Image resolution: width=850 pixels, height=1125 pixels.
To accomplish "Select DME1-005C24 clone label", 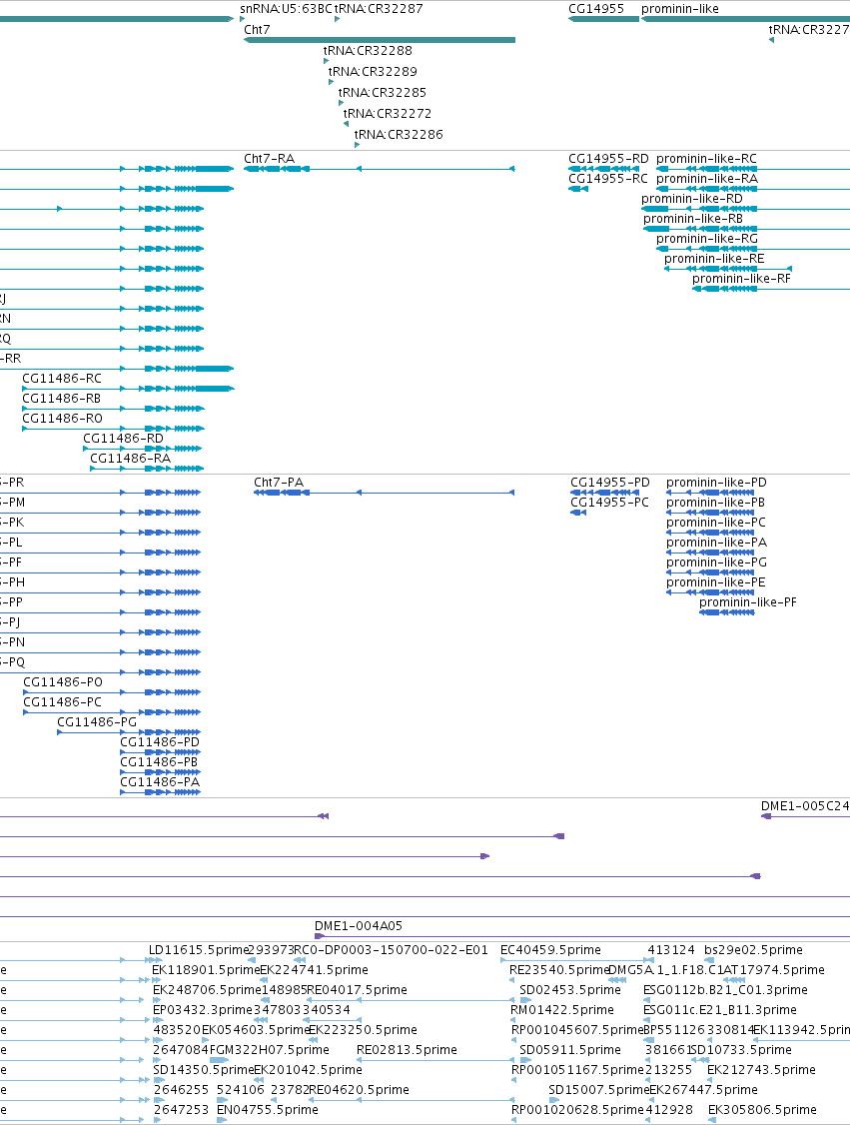I will tap(805, 806).
